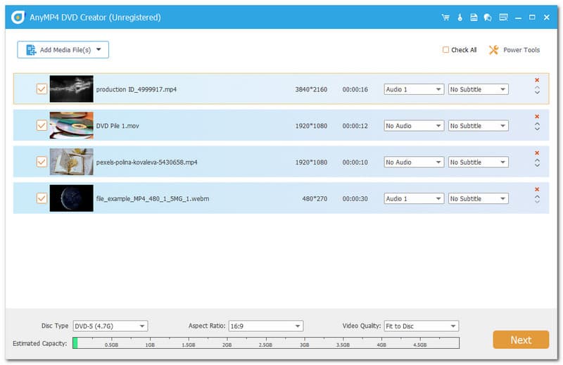Click the DVD Pile 1.mov thumbnail

[x=71, y=126]
